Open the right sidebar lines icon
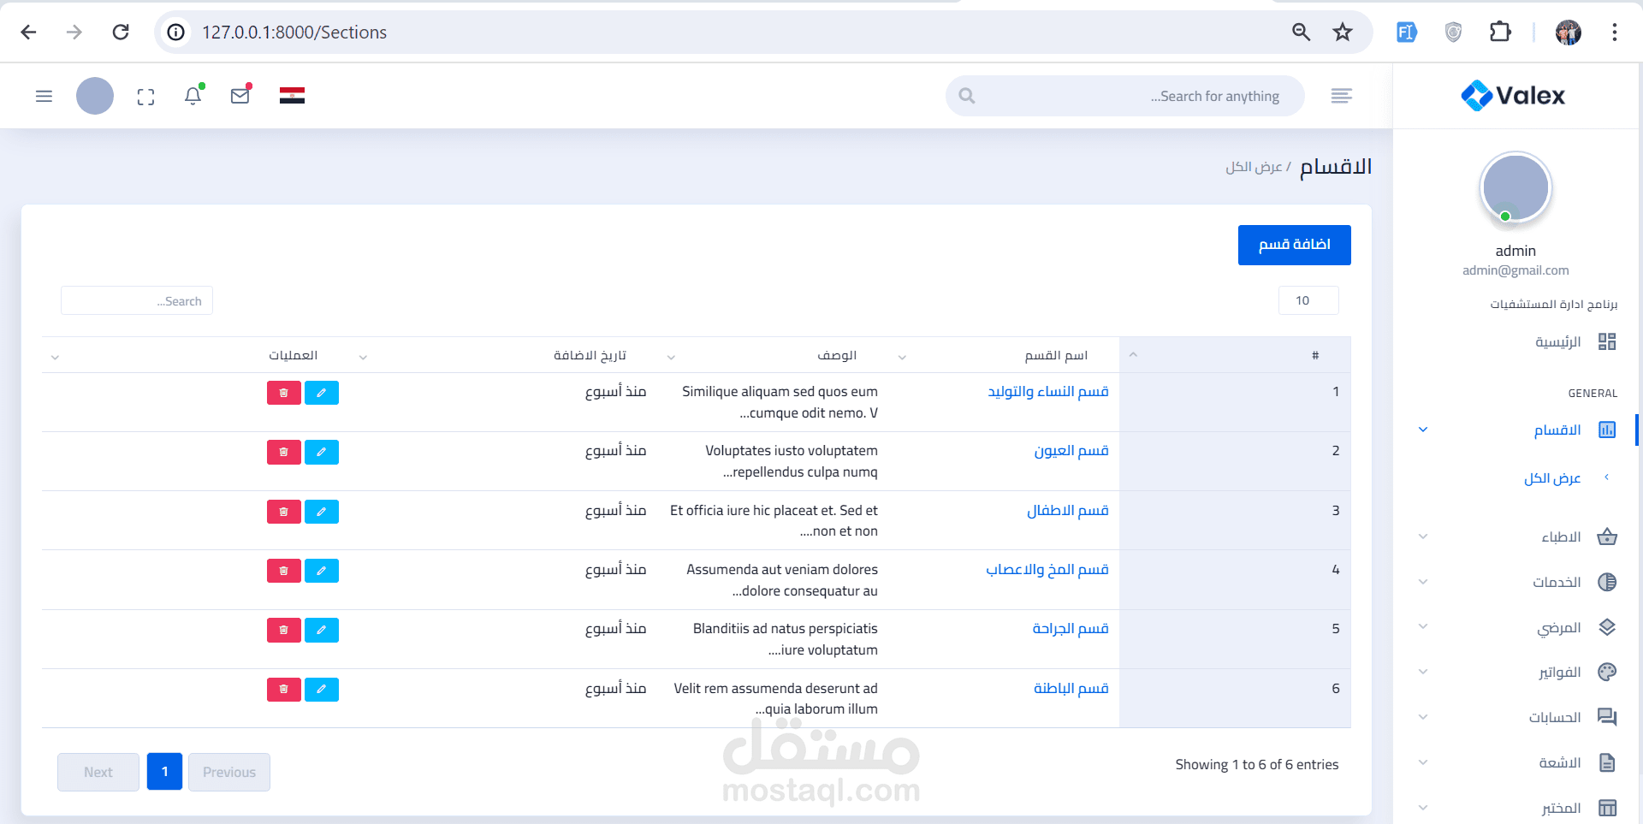This screenshot has width=1643, height=824. tap(1341, 96)
